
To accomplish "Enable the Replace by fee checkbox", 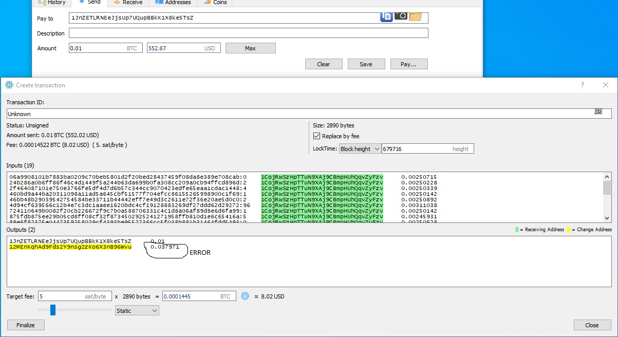I will [x=316, y=136].
